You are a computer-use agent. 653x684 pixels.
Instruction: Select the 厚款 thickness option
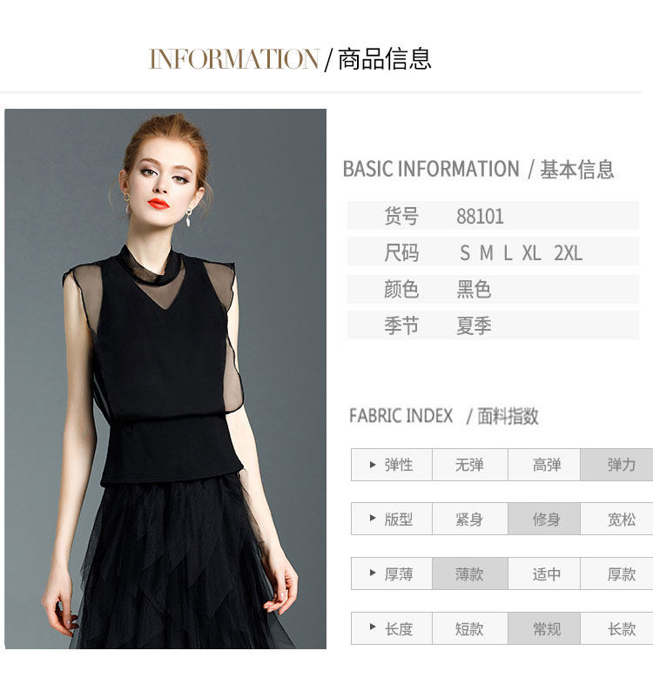point(616,573)
